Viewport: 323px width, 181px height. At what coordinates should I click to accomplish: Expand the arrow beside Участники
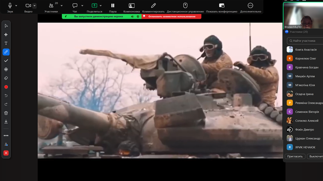click(62, 6)
